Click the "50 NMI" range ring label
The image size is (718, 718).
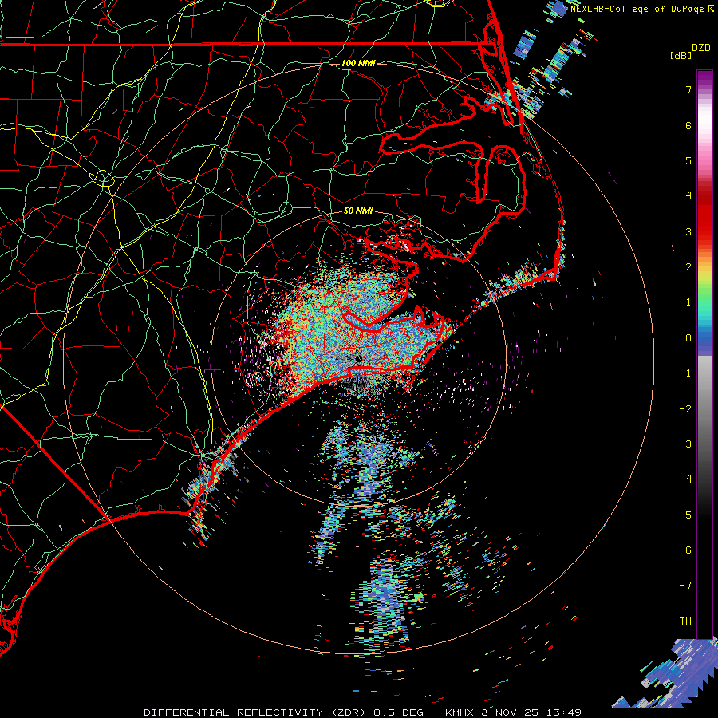click(358, 211)
